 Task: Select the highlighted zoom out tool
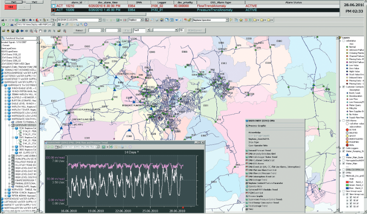36,31
